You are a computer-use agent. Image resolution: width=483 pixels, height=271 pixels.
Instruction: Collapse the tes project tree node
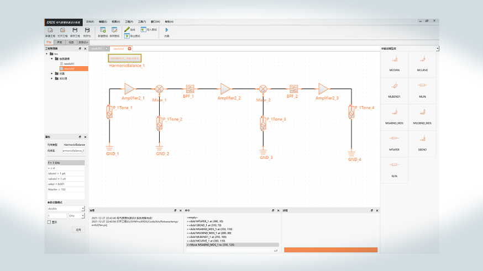coord(48,54)
